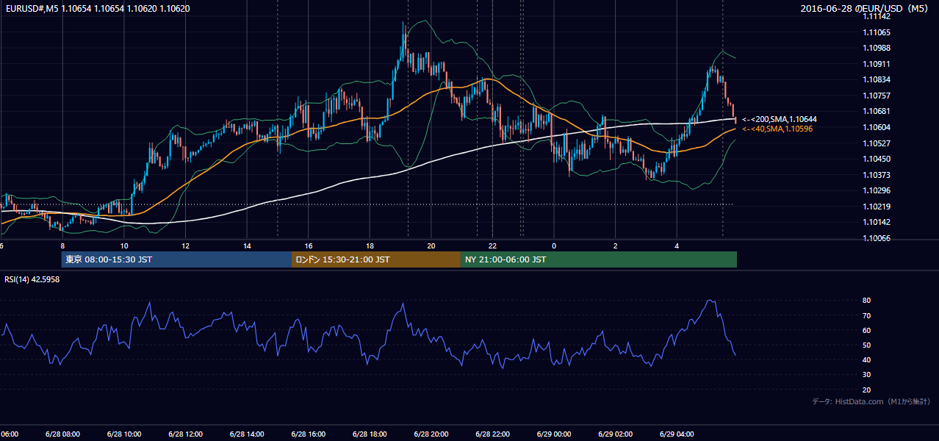
Task: Click price level 1.10450 on the axis
Action: click(877, 159)
